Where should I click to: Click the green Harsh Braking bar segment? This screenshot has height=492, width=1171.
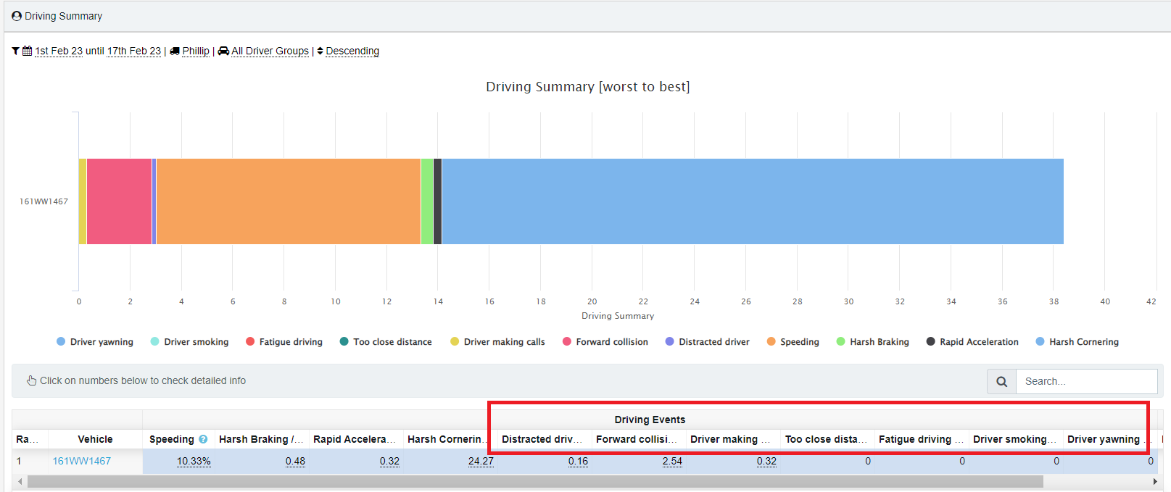427,201
